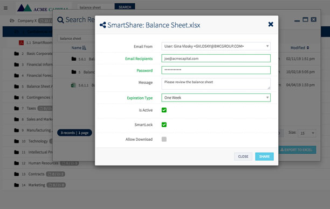Screen dimensions: 330x209
Task: Click the top search box containing balance sheet
Action: (x=96, y=7)
